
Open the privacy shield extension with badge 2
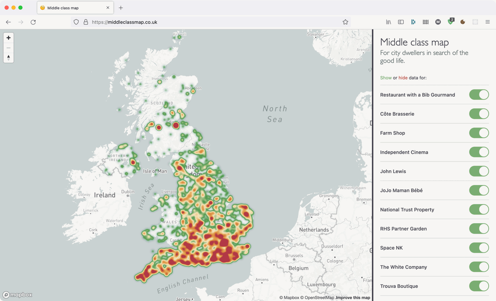(x=450, y=22)
